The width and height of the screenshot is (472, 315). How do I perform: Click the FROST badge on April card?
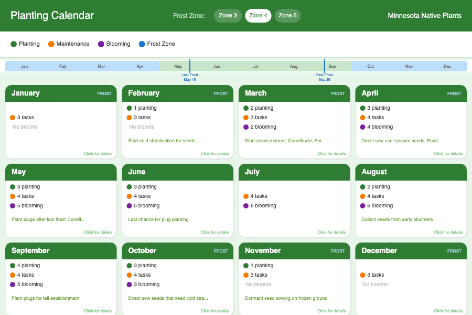(454, 94)
